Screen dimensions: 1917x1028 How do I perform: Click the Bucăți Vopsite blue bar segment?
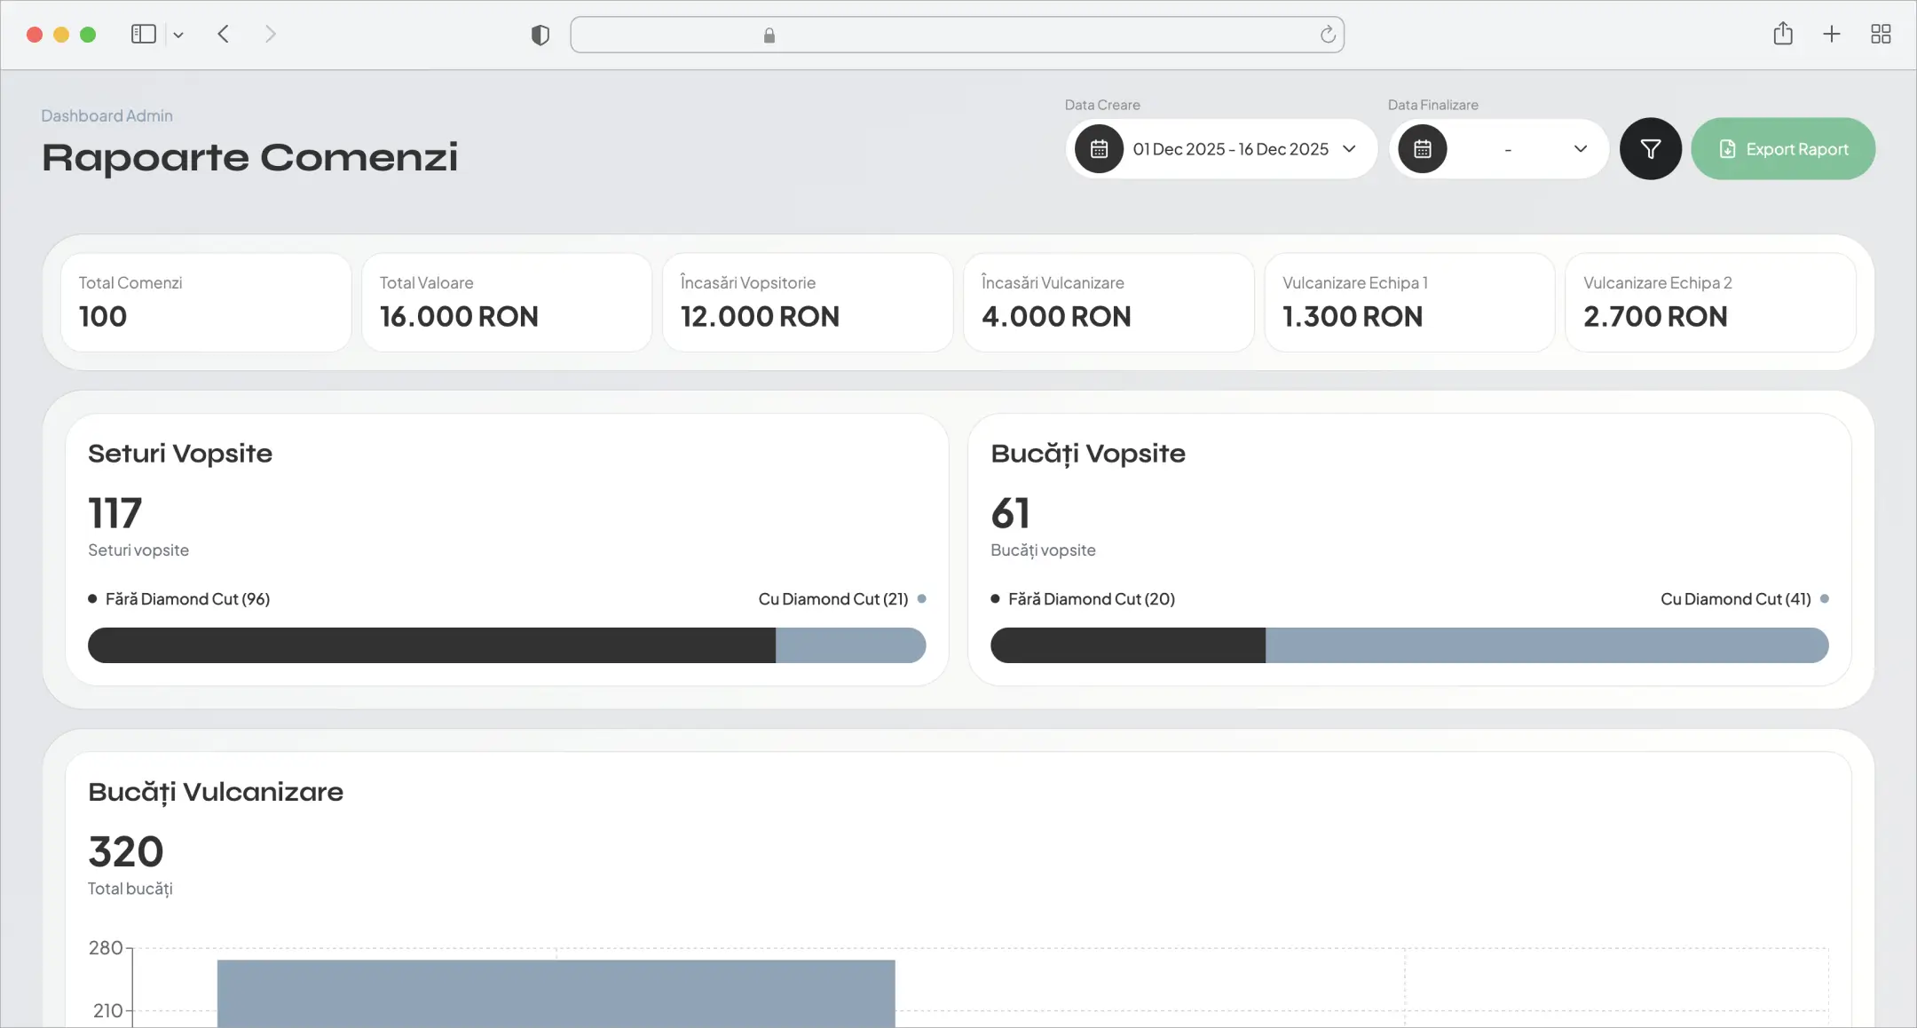point(1547,645)
